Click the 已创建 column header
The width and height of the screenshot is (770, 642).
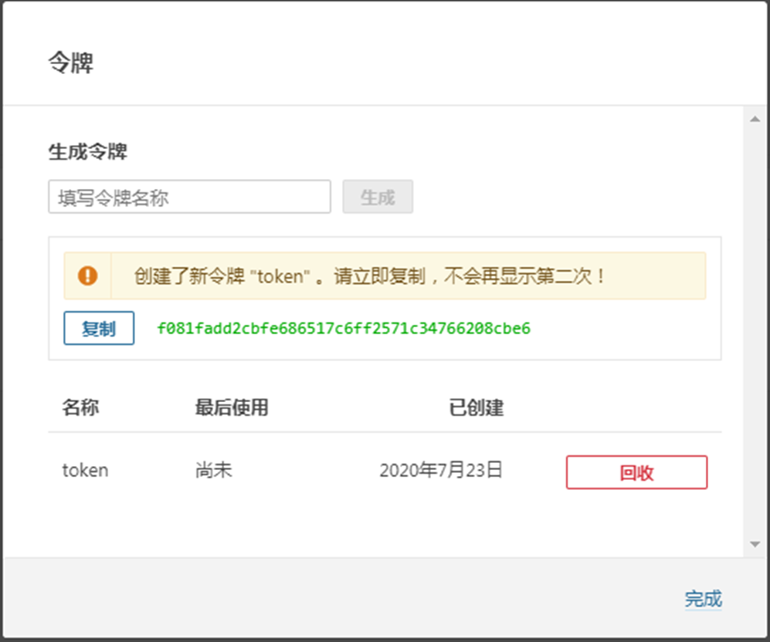pyautogui.click(x=477, y=407)
